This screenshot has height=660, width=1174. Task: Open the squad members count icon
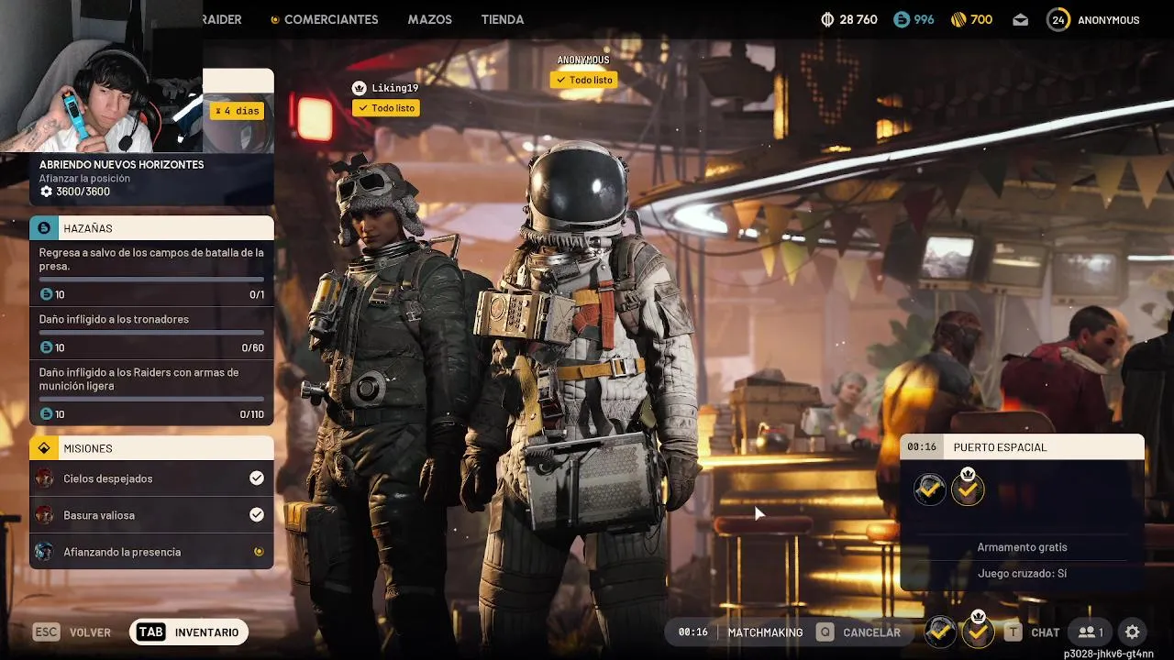(1091, 632)
